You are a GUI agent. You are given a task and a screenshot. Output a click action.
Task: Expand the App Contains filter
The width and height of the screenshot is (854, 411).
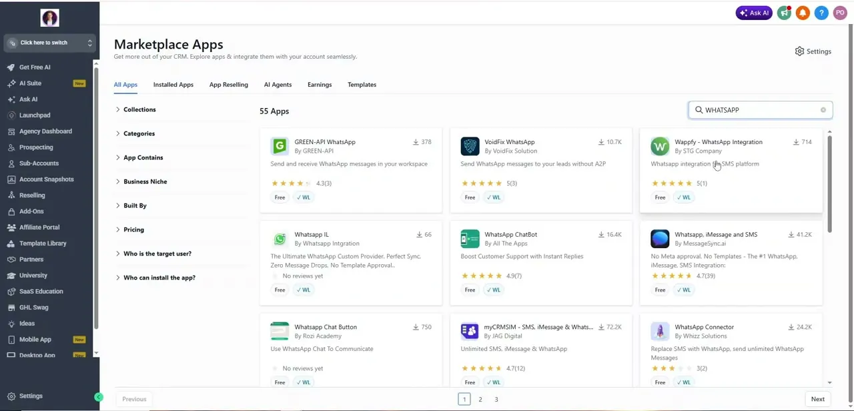(x=139, y=157)
